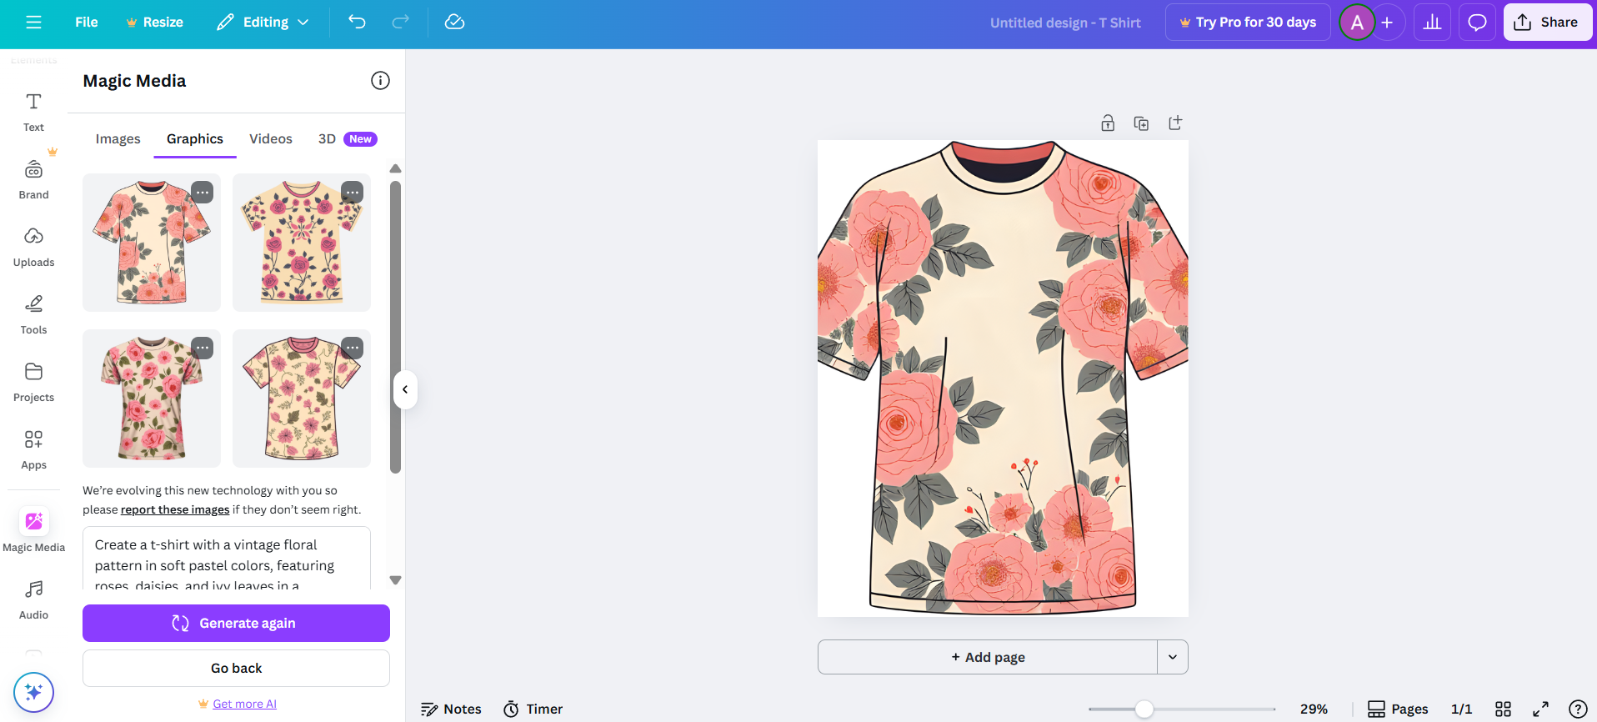
Task: Select the fourth generated t-shirt graphic
Action: [x=302, y=399]
